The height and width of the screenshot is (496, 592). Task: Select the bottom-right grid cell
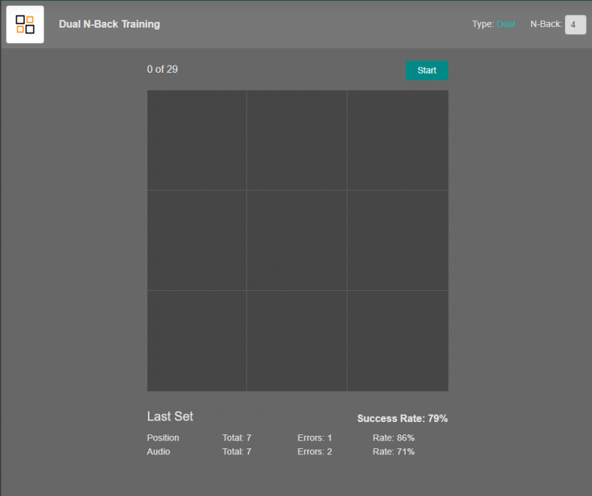coord(397,341)
